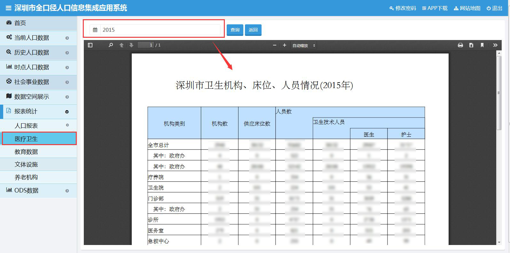
Task: Click 首页 dashboard icon
Action: (x=9, y=23)
